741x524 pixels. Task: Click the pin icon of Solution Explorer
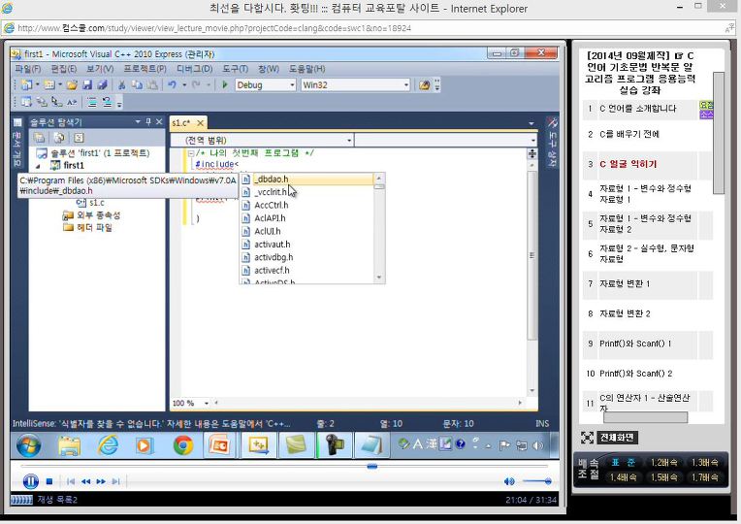(x=148, y=122)
